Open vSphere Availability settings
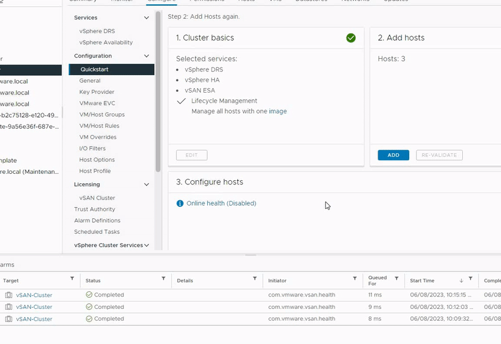The height and width of the screenshot is (344, 501). coord(106,43)
